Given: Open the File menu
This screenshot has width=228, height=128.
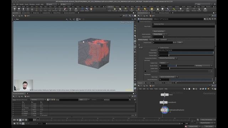Looking at the screenshot, I should (x=14, y=4).
